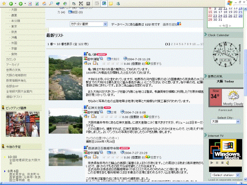247x185 pixels.
Task: Open the 沖縄 category in the sidebar
Action: (x=14, y=37)
